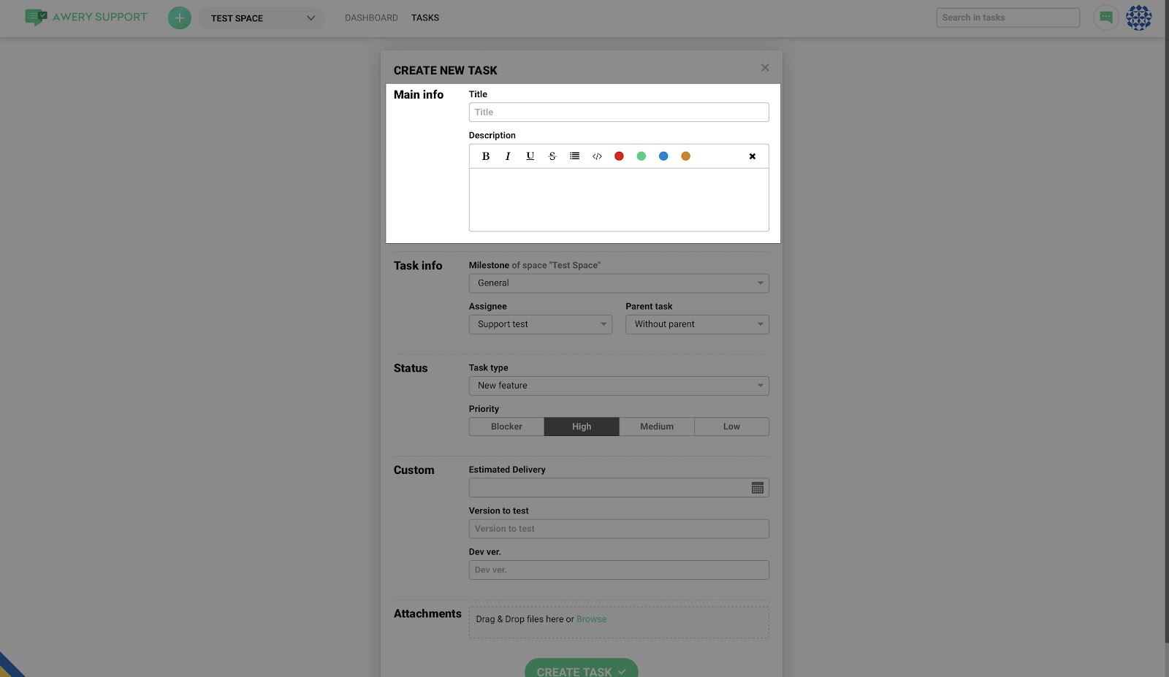Switch to the Tasks tab
The height and width of the screenshot is (677, 1169).
pos(425,18)
